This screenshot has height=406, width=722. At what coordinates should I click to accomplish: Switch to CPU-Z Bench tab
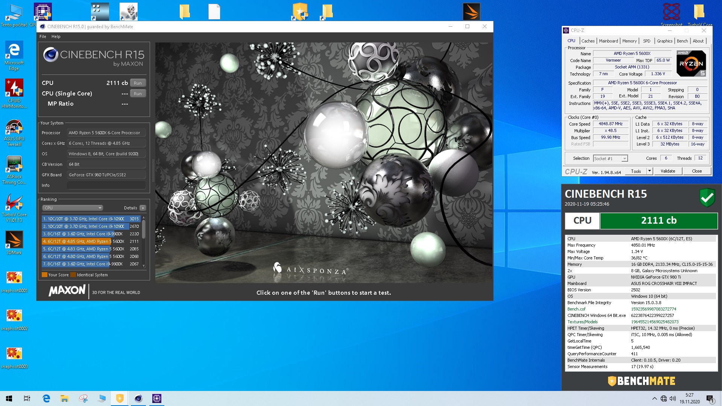click(682, 41)
